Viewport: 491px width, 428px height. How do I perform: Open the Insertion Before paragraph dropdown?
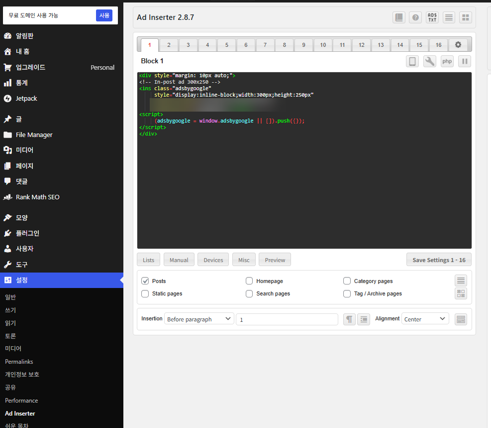coord(199,319)
